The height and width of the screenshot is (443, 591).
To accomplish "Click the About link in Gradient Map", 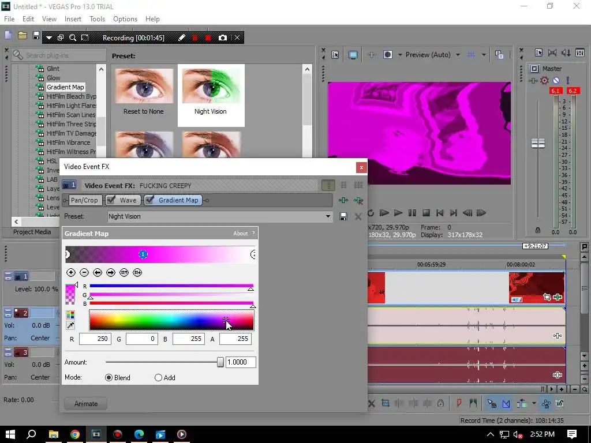I will pos(240,234).
